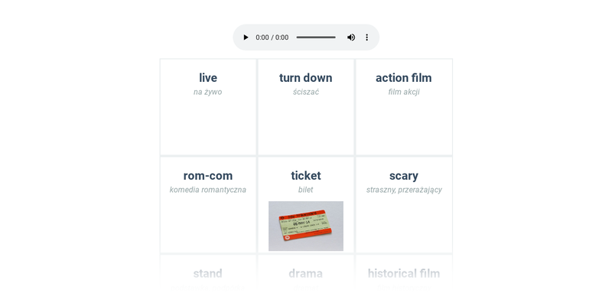Viewport: 612px width, 306px height.
Task: Select the "rom-com" vocabulary card
Action: [x=208, y=205]
